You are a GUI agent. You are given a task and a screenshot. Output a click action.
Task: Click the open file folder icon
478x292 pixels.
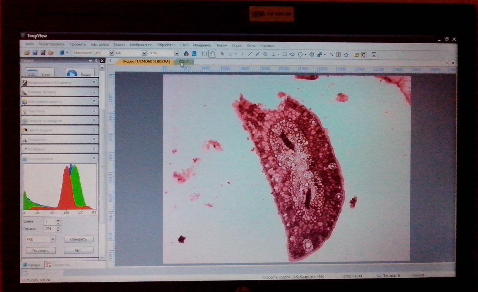[27, 53]
